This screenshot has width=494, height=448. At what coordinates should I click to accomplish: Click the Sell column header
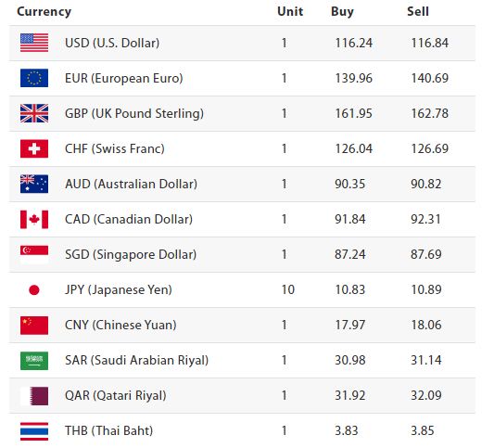point(418,12)
